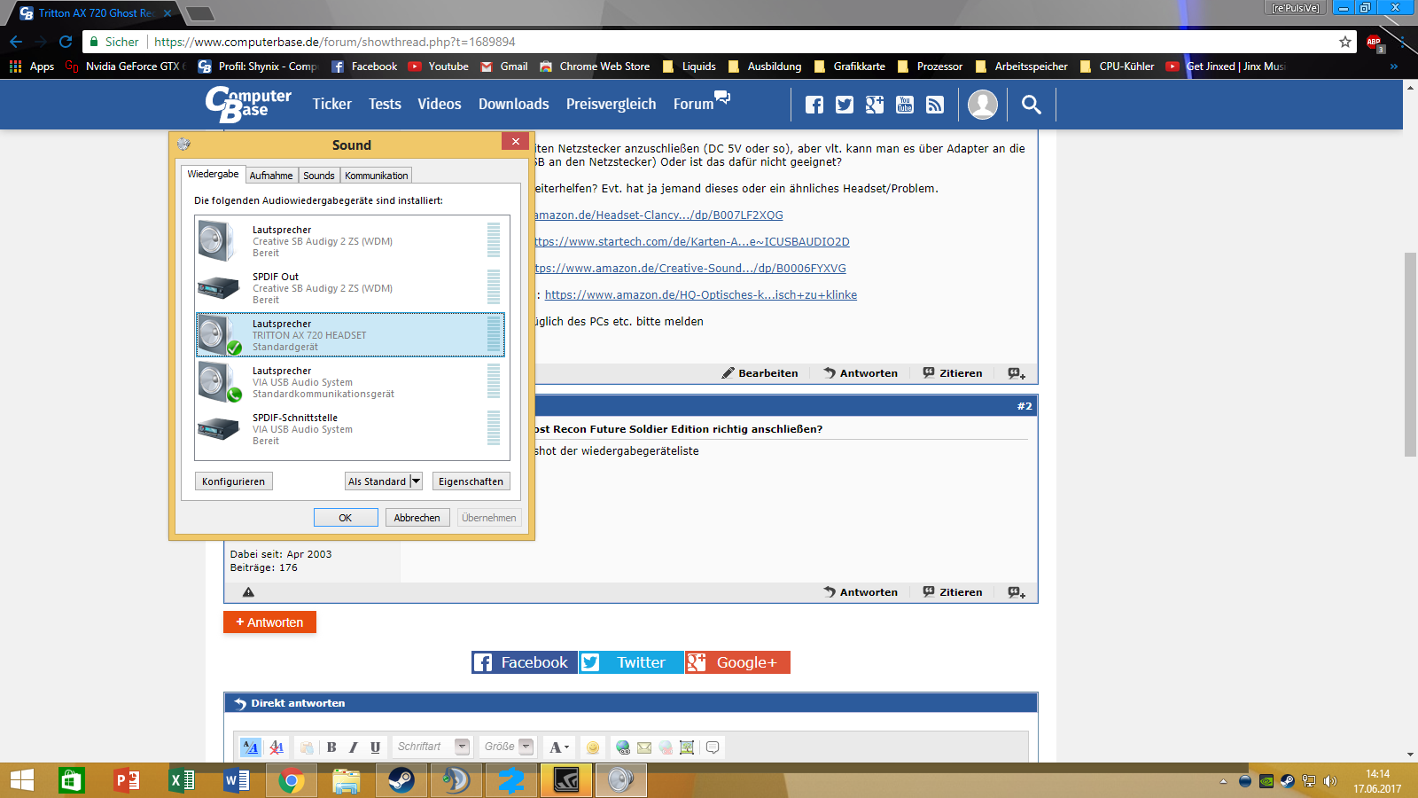Click the Konfigurieren button
This screenshot has height=798, width=1418.
(x=233, y=481)
